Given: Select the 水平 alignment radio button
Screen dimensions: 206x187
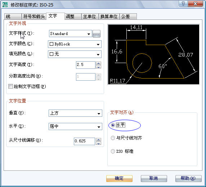Looking at the screenshot, I should tap(113, 125).
